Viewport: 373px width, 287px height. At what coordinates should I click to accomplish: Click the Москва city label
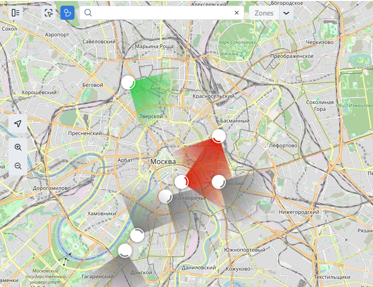(163, 162)
